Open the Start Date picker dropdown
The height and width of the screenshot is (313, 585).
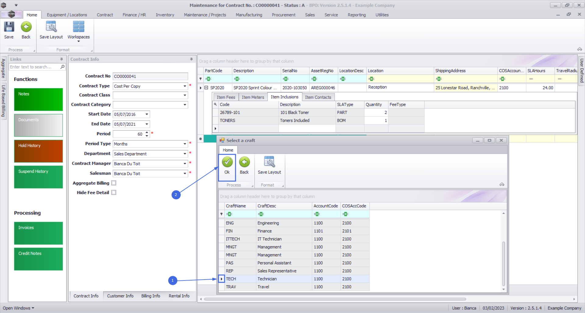(x=147, y=115)
